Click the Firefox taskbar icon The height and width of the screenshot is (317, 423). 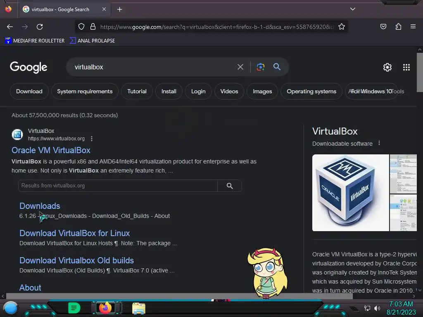105,308
